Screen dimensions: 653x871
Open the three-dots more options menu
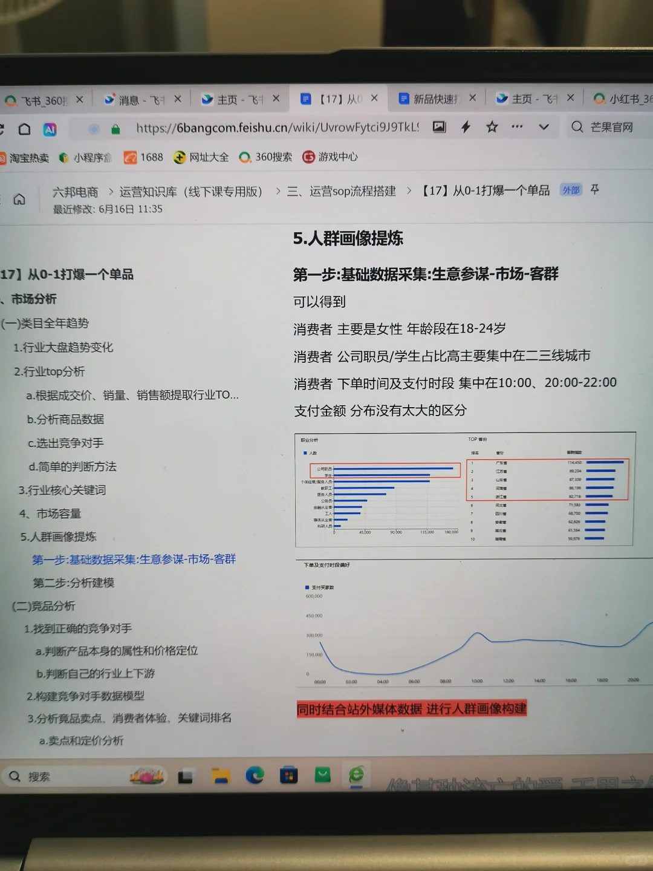pyautogui.click(x=517, y=127)
